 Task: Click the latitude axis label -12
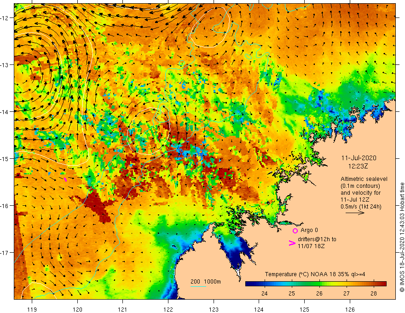[x=5, y=18]
